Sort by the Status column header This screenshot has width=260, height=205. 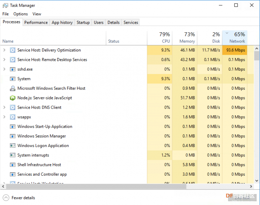pos(126,38)
